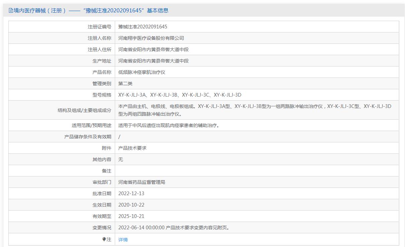The image size is (405, 247).
Task: Click the empty 备注 value cell
Action: click(x=257, y=171)
